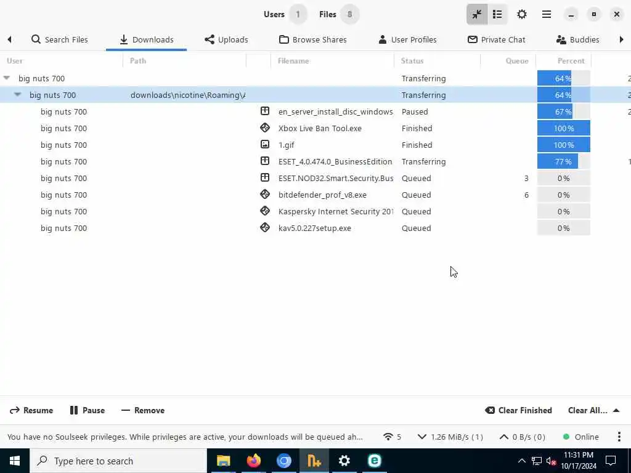Screen dimensions: 631x473
Task: Sort by the Status column header
Action: (x=437, y=61)
